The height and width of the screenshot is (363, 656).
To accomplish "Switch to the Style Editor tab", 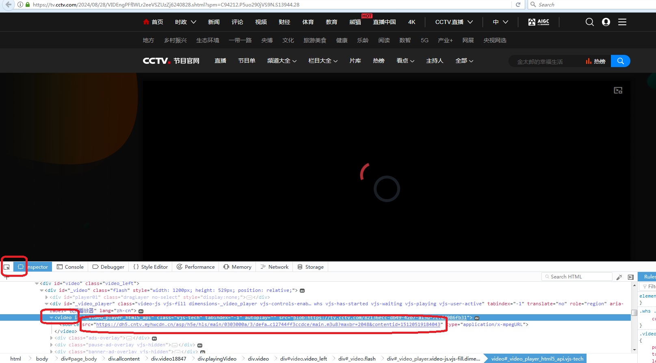I will click(x=151, y=267).
